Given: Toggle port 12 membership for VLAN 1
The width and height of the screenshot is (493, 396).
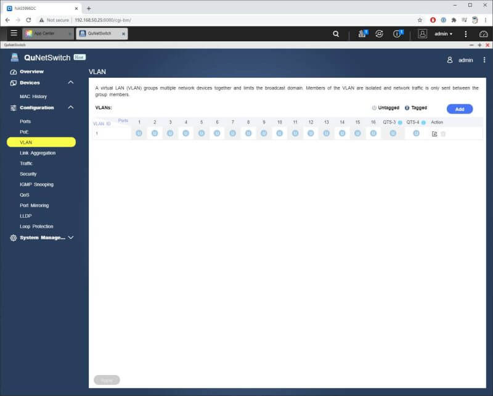Looking at the screenshot, I should tap(311, 133).
